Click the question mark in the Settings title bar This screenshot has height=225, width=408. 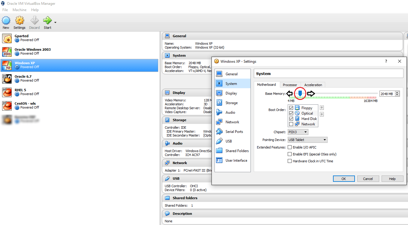pos(386,61)
